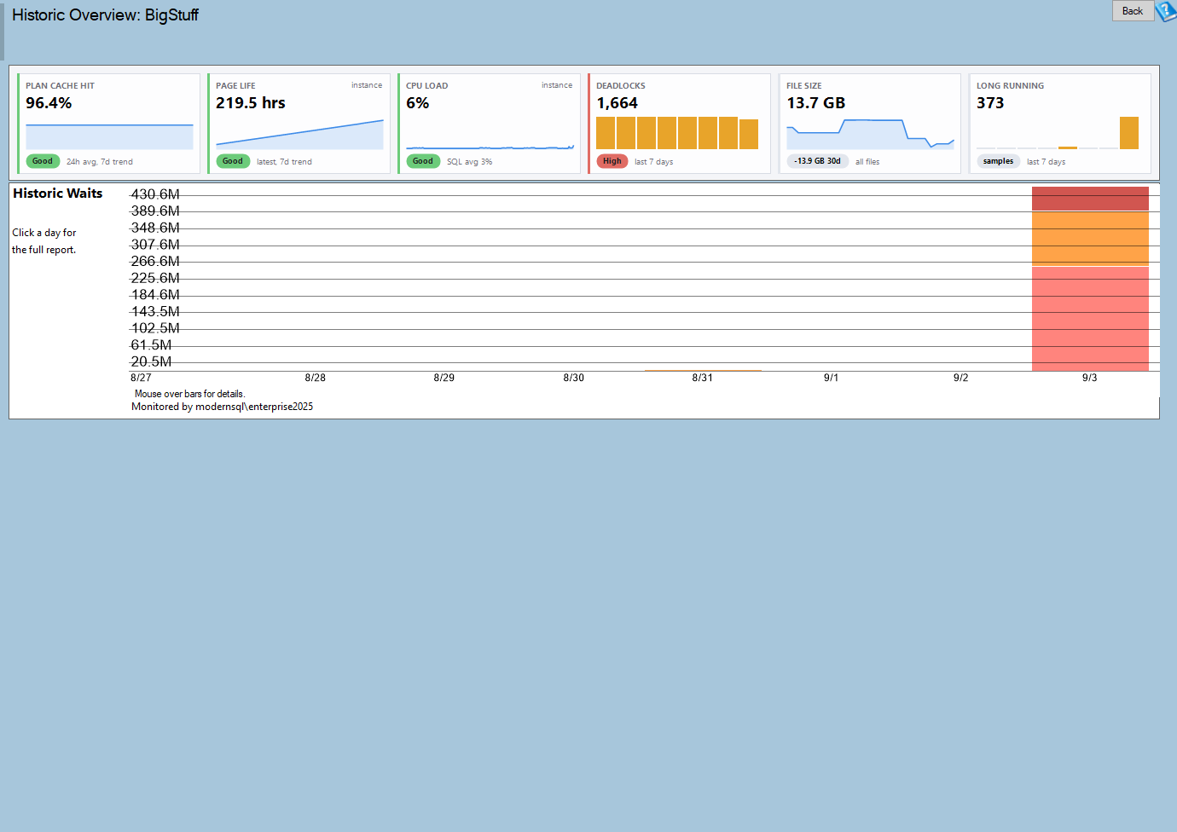Click the 'Mouse over bars for details.' note
This screenshot has height=832, width=1177.
point(189,394)
